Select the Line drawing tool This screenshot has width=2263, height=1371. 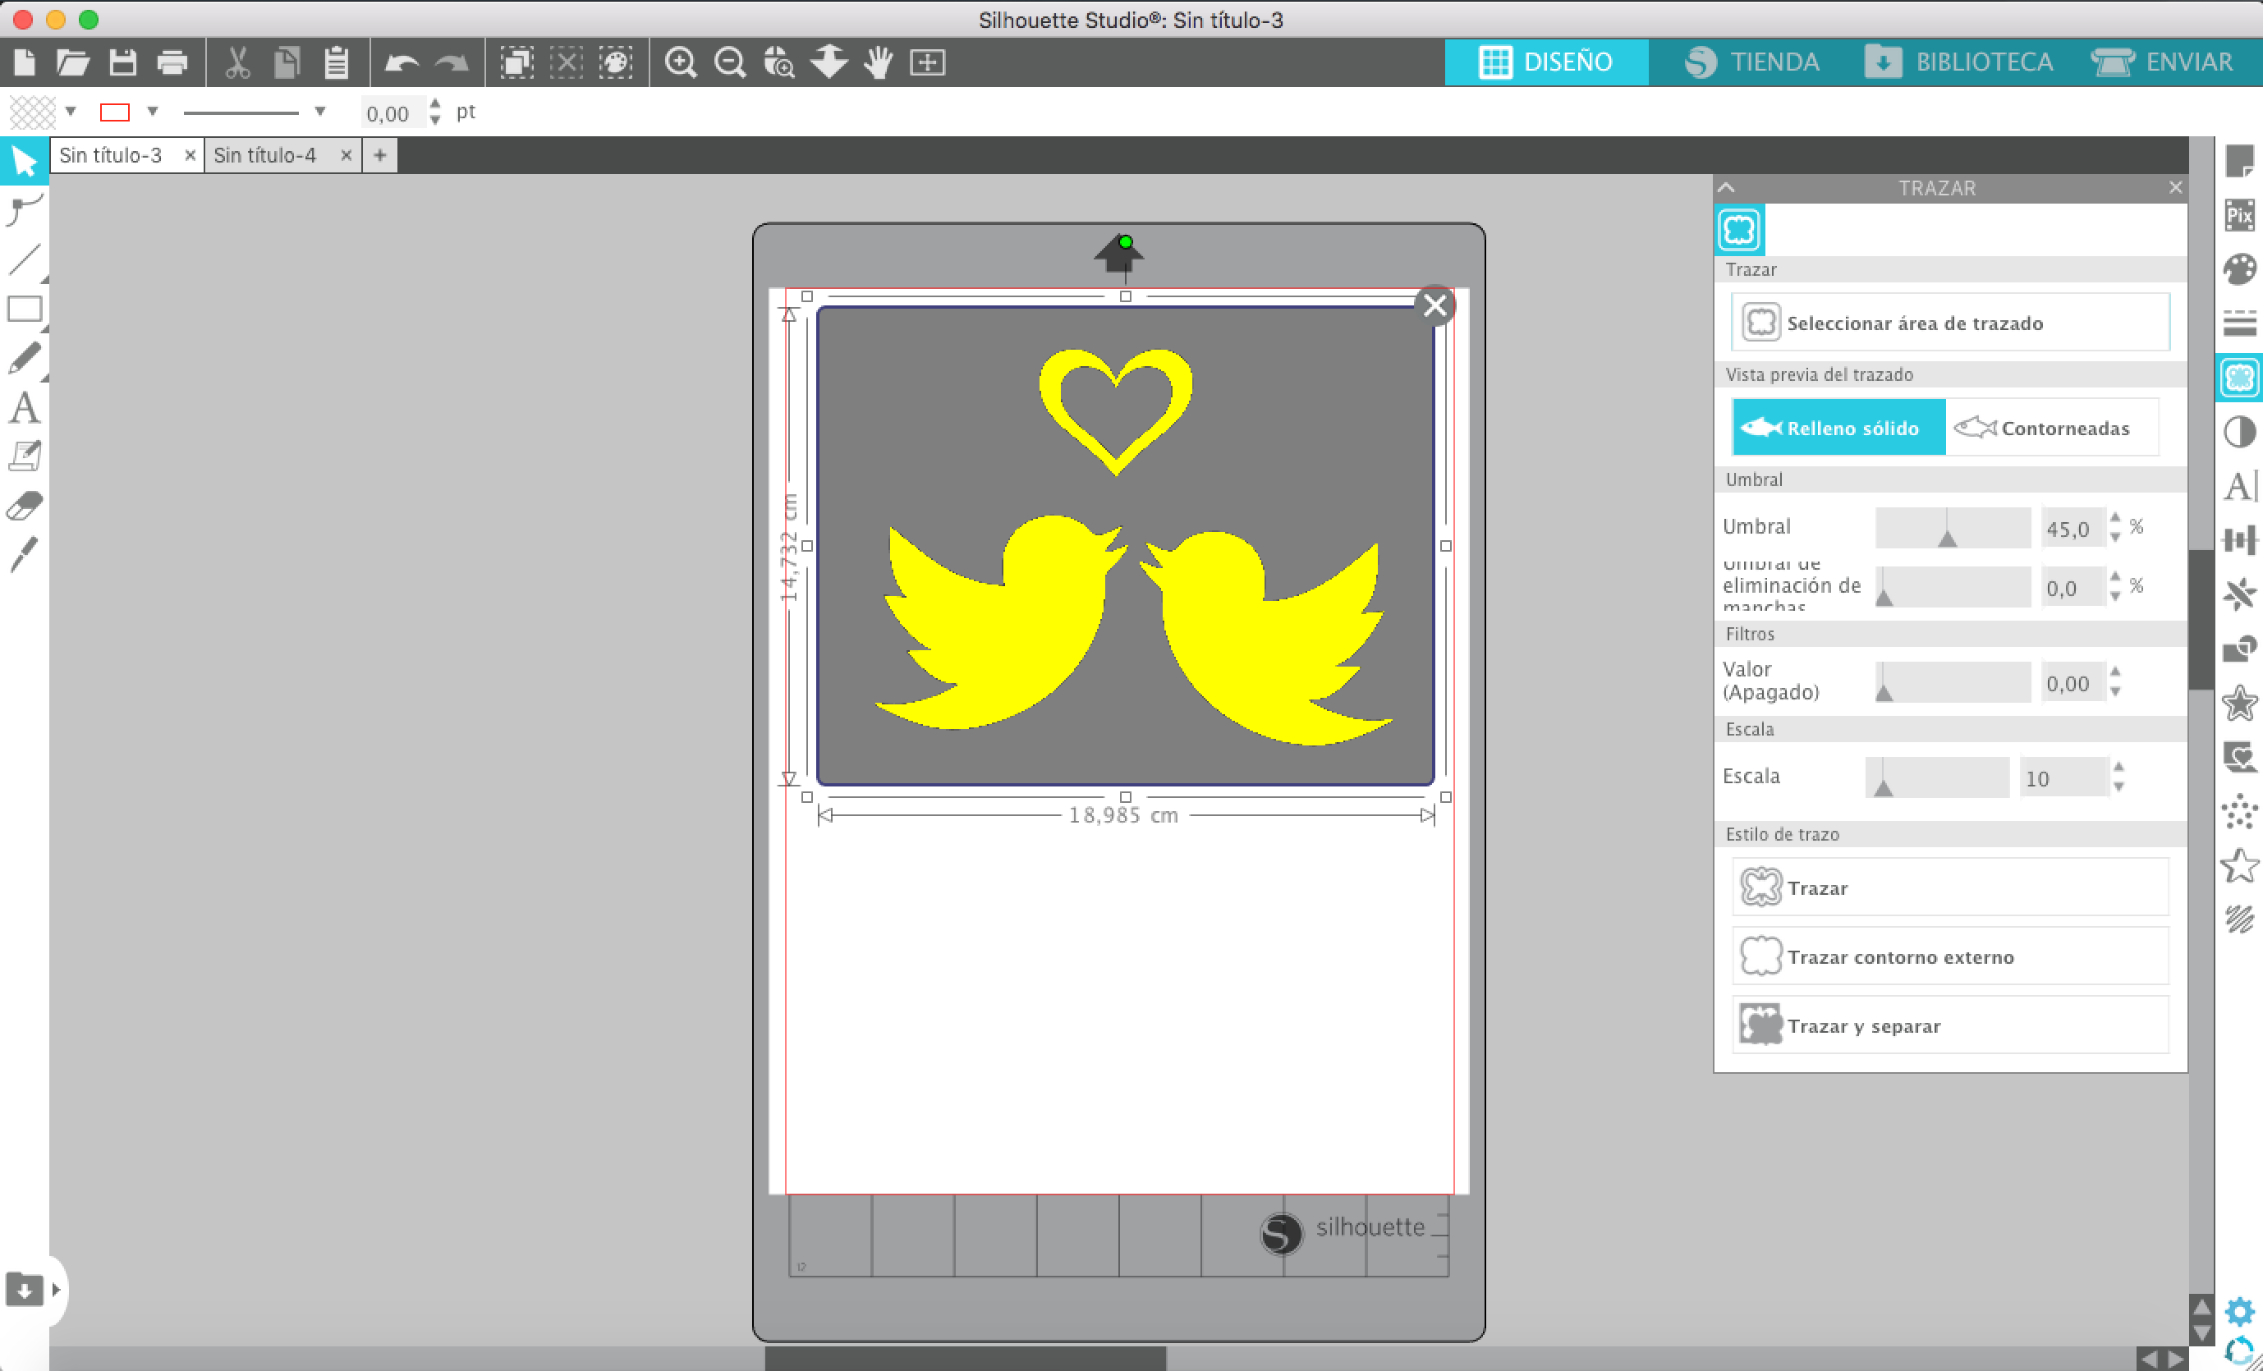25,260
